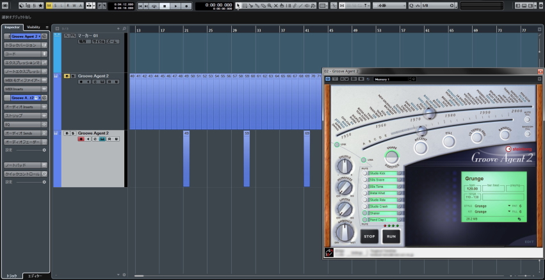Click the RUN button in Groove Agent
Viewport: 545px width, 280px height.
pyautogui.click(x=391, y=236)
